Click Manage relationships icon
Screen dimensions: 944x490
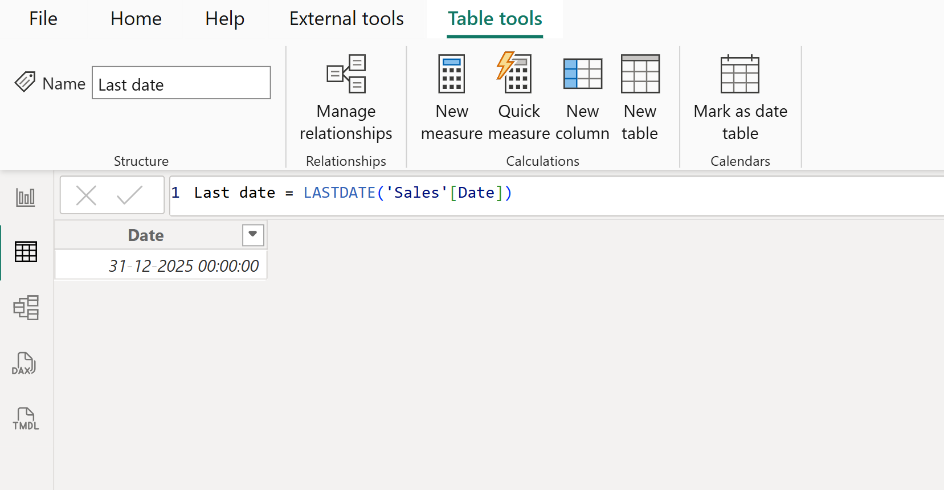point(346,97)
